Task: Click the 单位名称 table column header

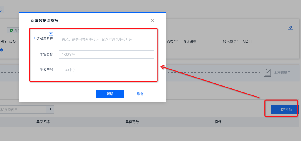Action: [x=43, y=122]
